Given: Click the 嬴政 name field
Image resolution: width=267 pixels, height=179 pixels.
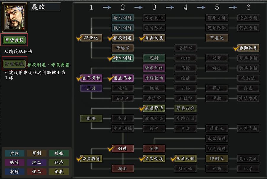Looking at the screenshot, I should [45, 7].
